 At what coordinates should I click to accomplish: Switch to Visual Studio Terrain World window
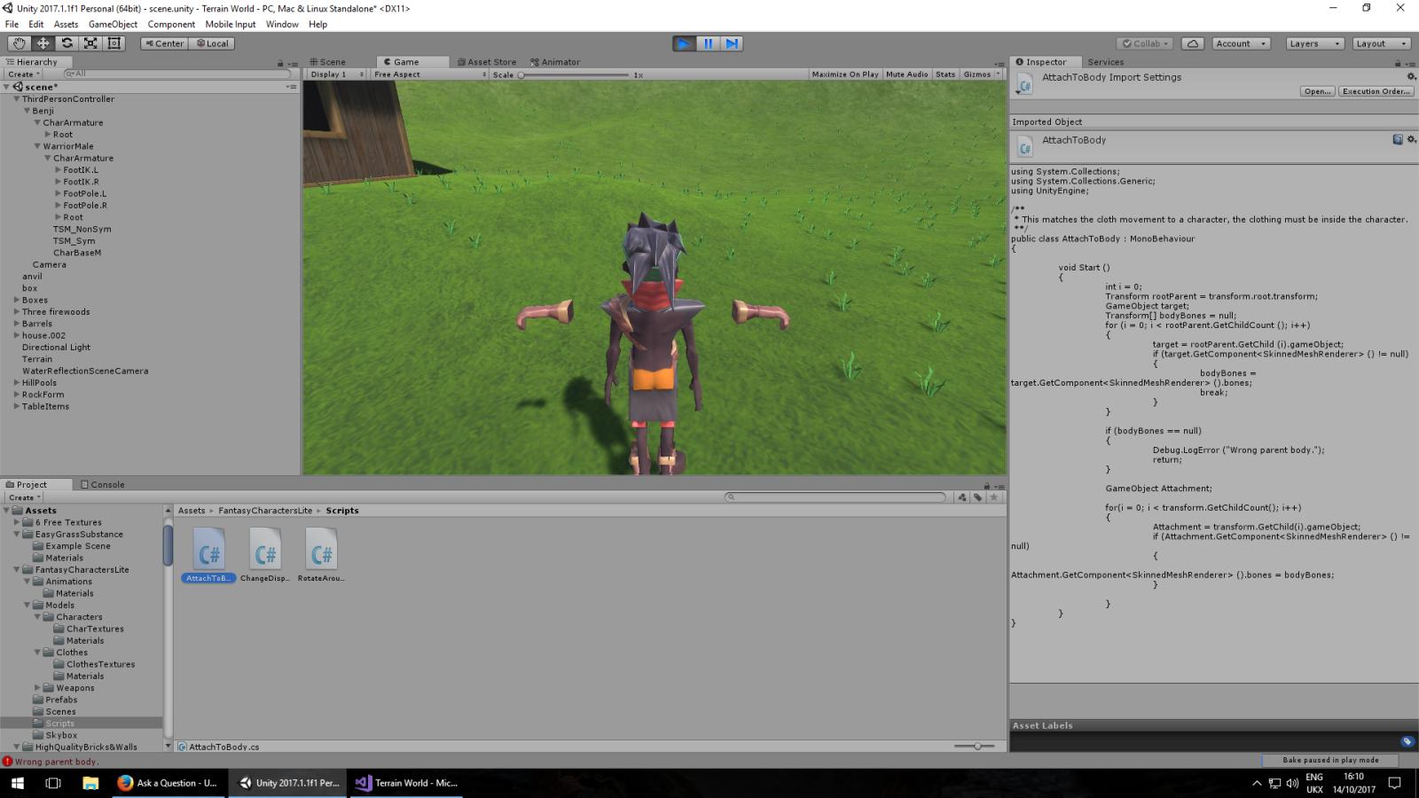[406, 783]
